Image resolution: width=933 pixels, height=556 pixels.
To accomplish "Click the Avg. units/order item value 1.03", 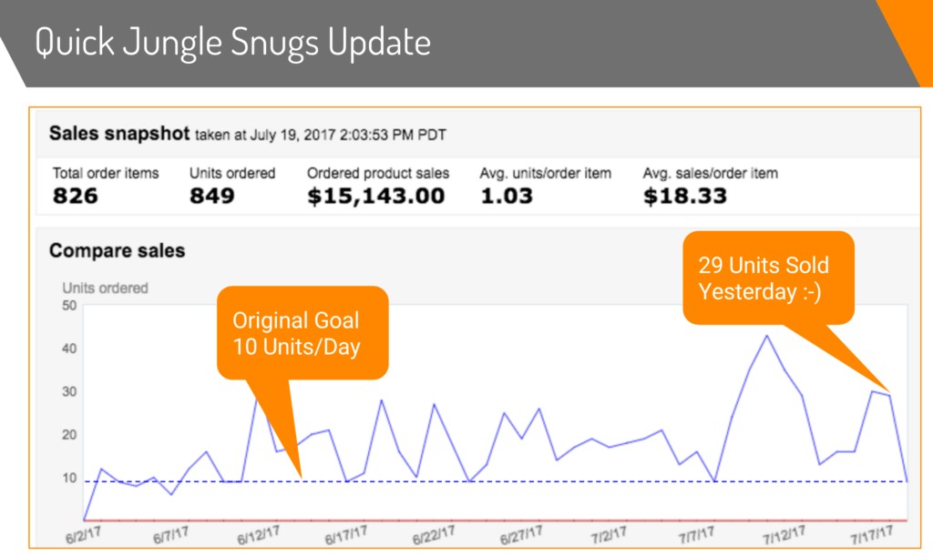I will pyautogui.click(x=506, y=196).
